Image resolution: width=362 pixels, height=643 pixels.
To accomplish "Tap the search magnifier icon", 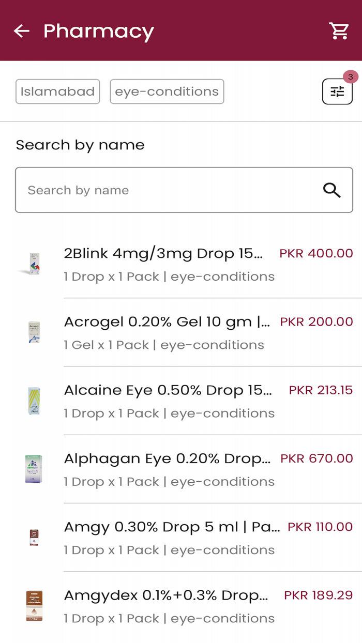I will point(332,190).
